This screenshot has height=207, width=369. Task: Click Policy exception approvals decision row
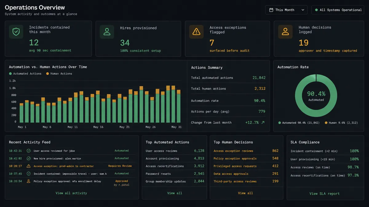(x=246, y=159)
